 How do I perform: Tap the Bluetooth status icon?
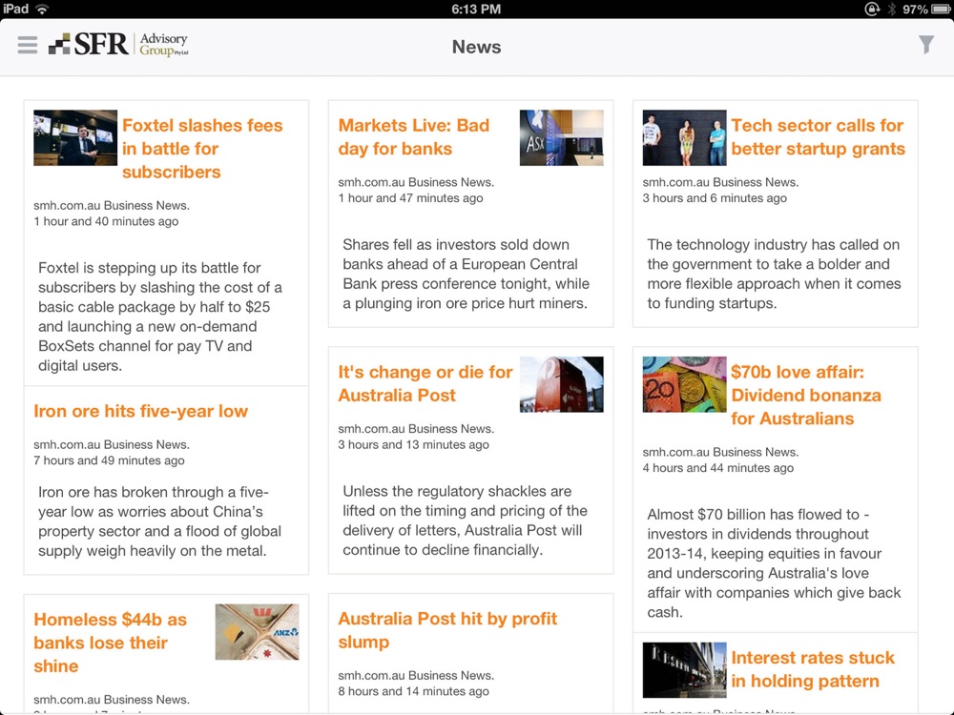[891, 9]
